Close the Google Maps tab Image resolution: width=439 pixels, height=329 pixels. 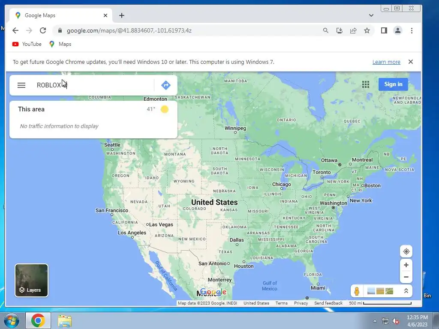[x=105, y=15]
